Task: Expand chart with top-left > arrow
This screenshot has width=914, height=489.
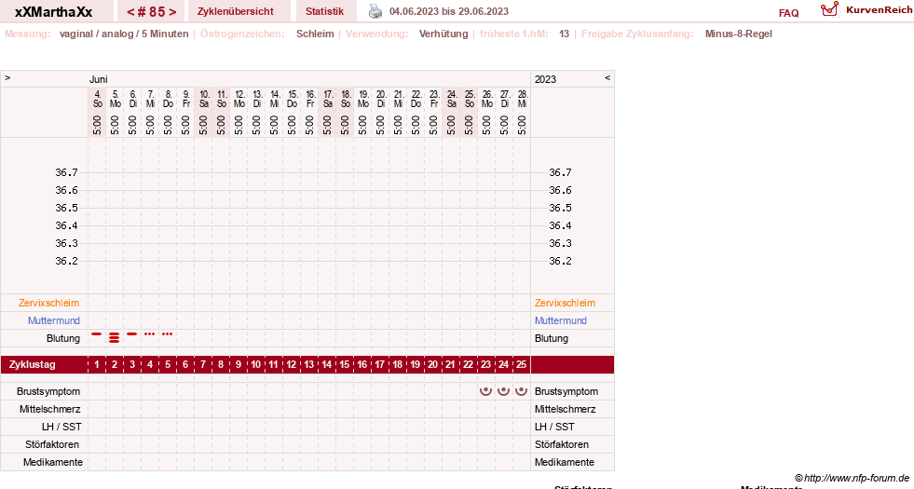Action: tap(7, 77)
